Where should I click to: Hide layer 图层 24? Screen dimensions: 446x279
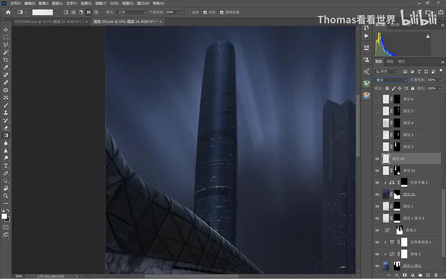377,159
